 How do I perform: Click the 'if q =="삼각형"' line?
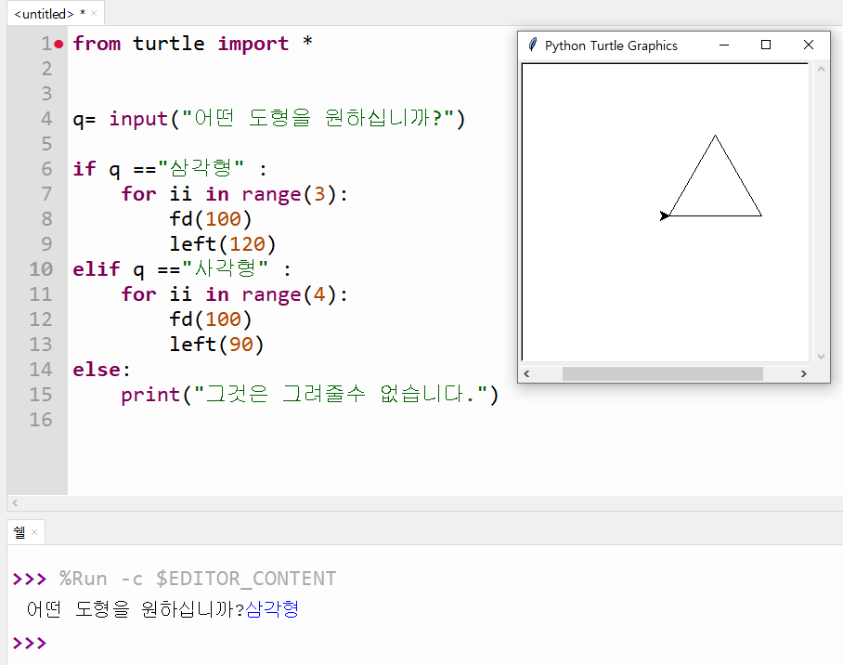coord(170,169)
